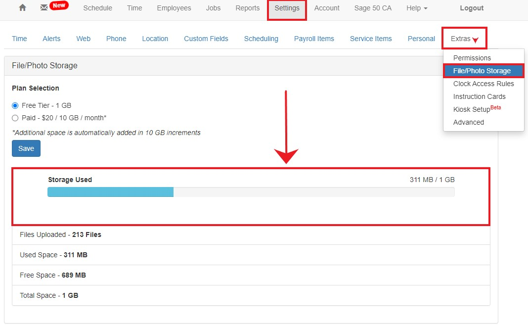Screen dimensions: 528x328
Task: Choose Paid $20 / 10 GB plan
Action: [15, 118]
